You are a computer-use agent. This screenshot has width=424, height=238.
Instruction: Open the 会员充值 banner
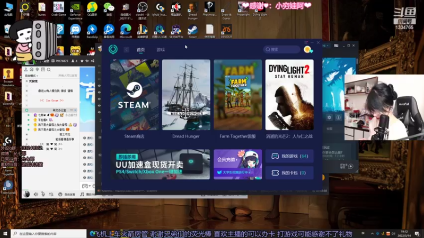(x=237, y=164)
